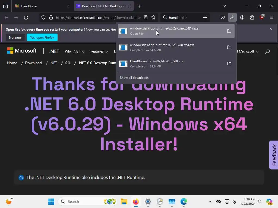
Task: Show hidden system tray icons
Action: click(x=210, y=201)
